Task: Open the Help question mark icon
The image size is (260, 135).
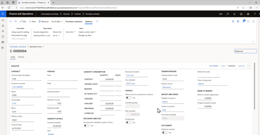Action: coord(255,14)
